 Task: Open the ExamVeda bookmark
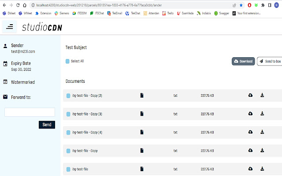pos(185,13)
